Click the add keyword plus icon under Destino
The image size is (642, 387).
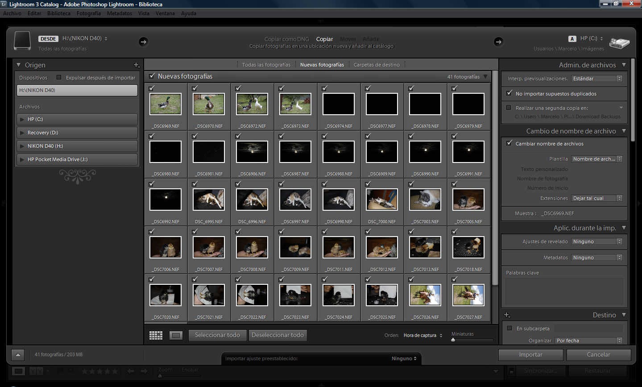click(507, 315)
